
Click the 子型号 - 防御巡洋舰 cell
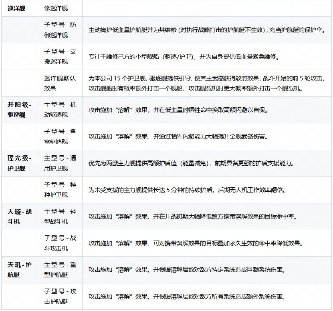pos(60,30)
